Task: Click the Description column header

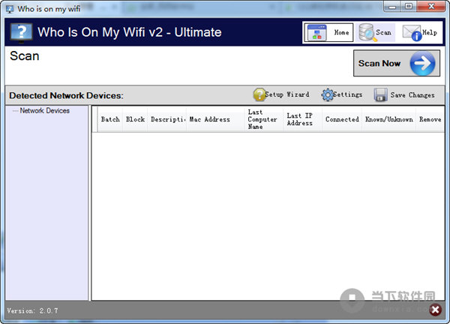Action: coord(167,119)
